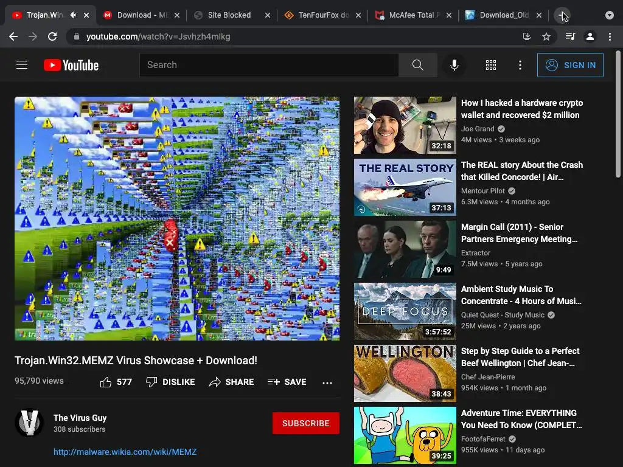Open the Beef Wellington video thumbnail
This screenshot has width=623, height=467.
click(x=405, y=373)
